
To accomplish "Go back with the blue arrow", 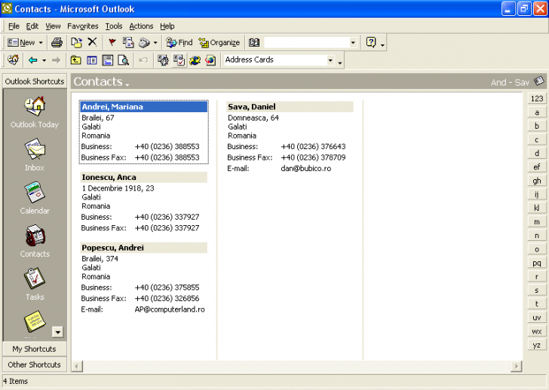I will click(33, 60).
